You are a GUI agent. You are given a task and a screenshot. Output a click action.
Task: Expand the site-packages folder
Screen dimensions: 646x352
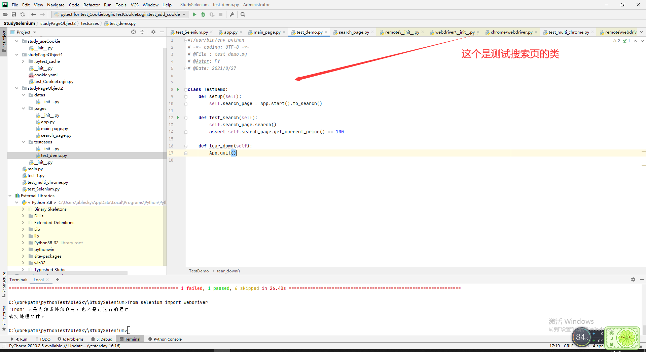pos(23,256)
